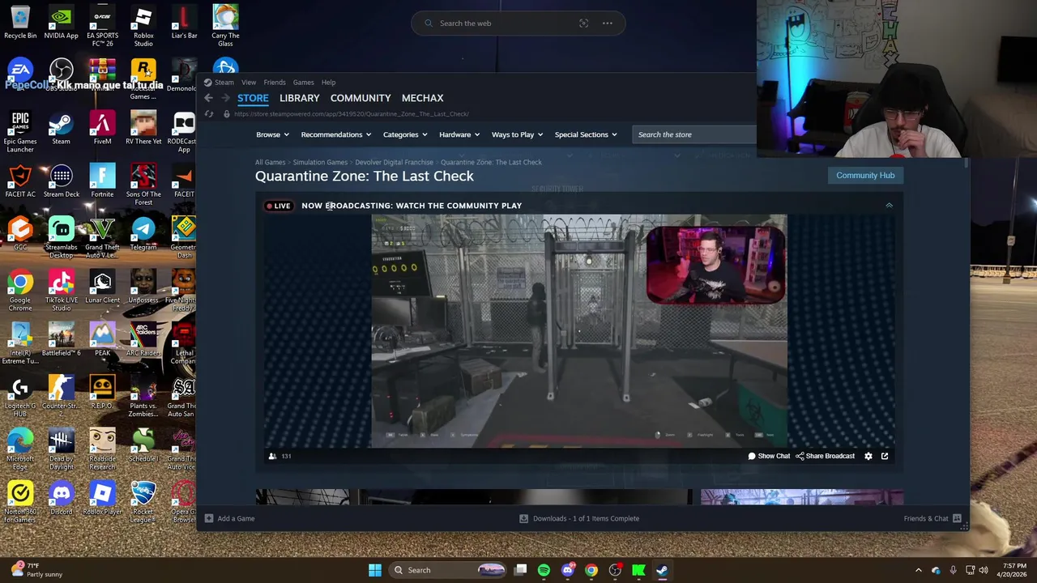Open NVIDIA App desktop icon
Viewport: 1037px width, 583px height.
click(61, 23)
